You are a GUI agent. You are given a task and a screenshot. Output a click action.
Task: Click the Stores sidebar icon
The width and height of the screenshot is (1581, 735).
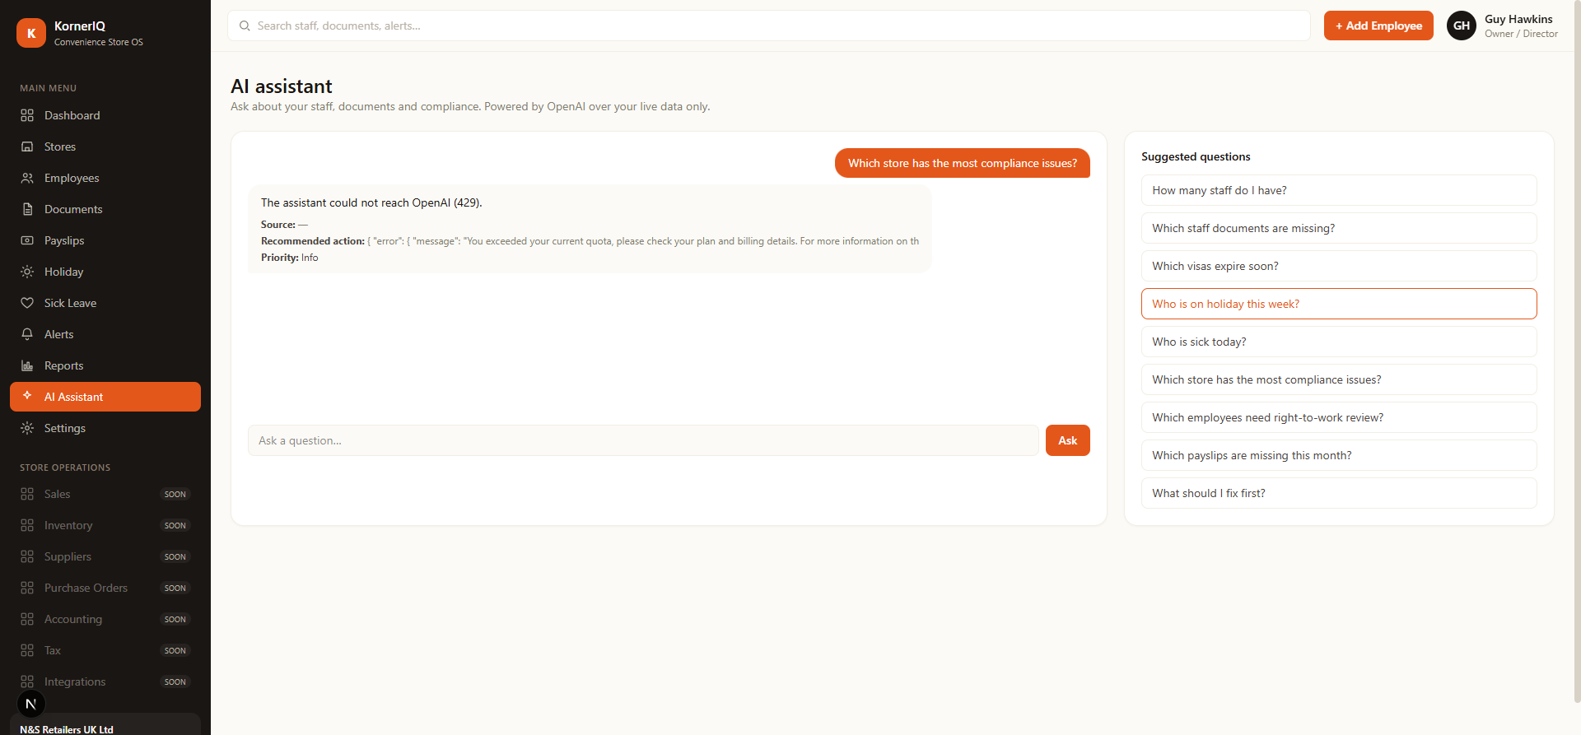(x=27, y=147)
